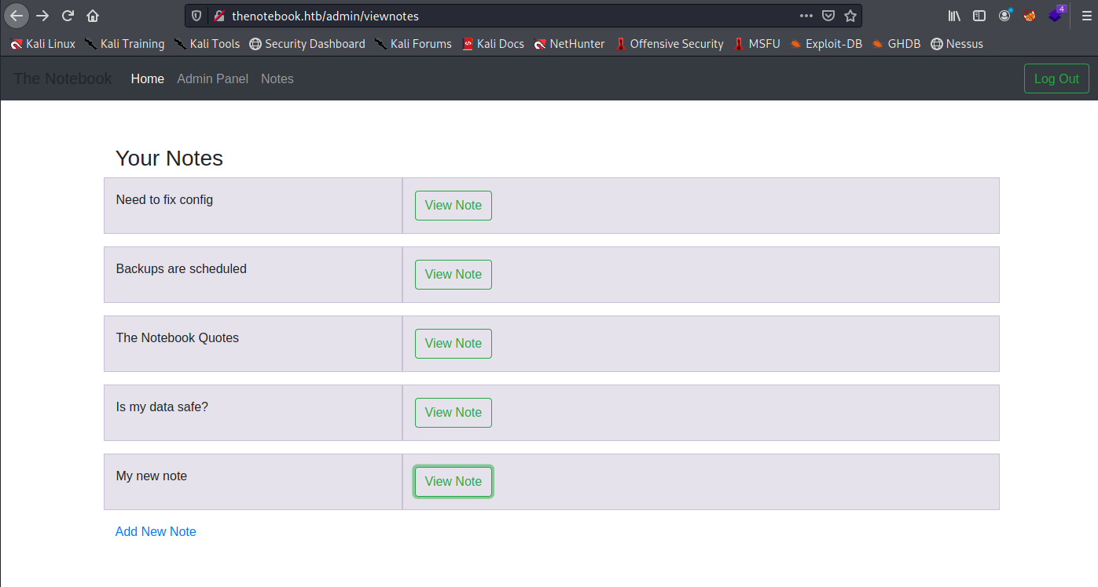1098x587 pixels.
Task: Click the Add New Note link
Action: pyautogui.click(x=156, y=531)
